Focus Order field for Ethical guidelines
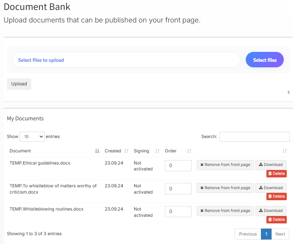The image size is (293, 244). pyautogui.click(x=178, y=166)
